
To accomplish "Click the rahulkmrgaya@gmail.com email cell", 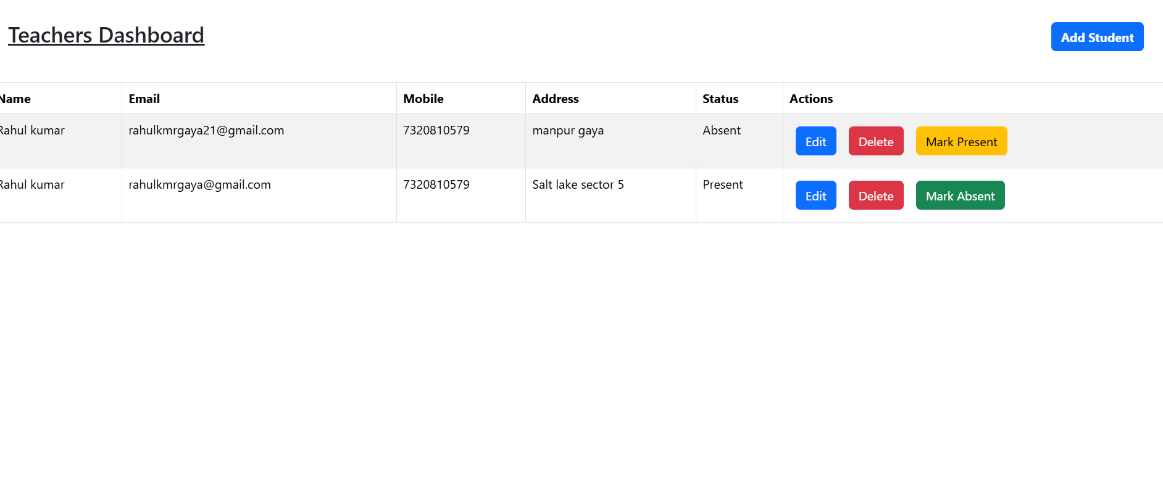I will [199, 185].
